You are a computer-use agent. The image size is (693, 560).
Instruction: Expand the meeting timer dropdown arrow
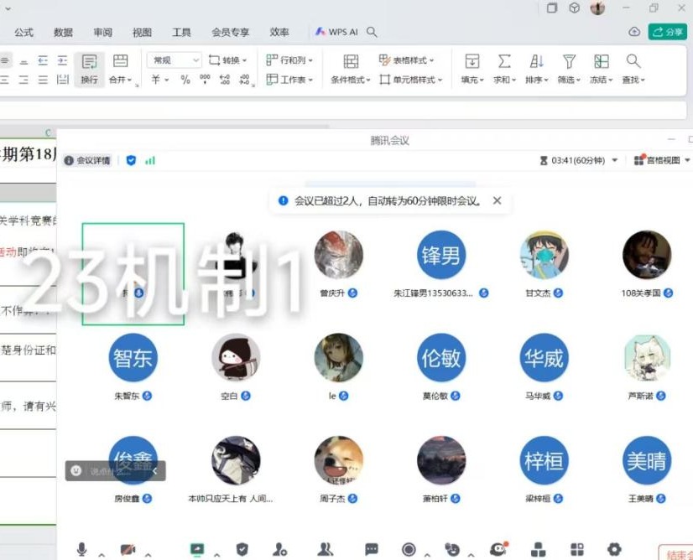[615, 160]
